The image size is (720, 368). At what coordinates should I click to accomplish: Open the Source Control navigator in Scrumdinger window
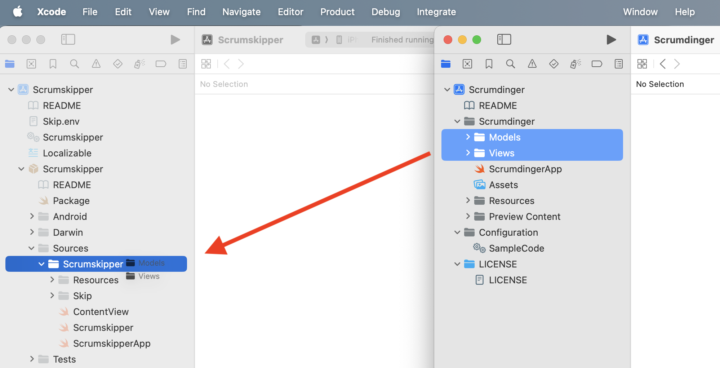click(467, 64)
